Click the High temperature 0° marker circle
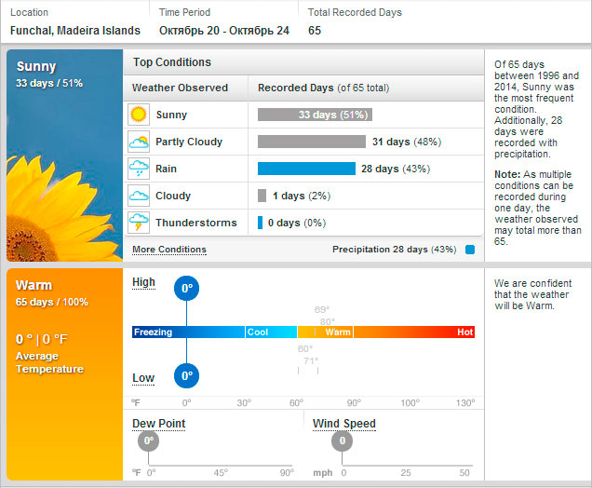Screen dimensions: 592x488 187,289
